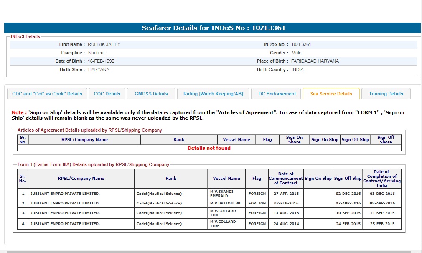Open the CDC and "CoC as Cook" Details tab
Viewport: 422px width, 253px height.
[47, 94]
